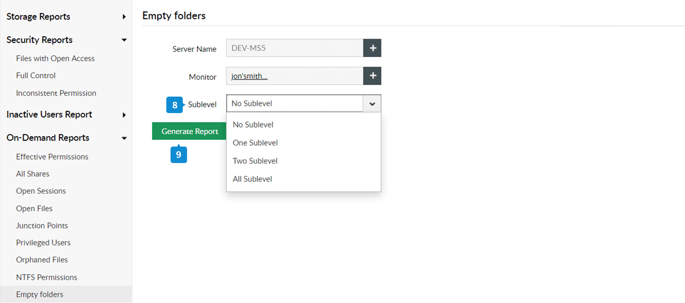Open the Files with Open Access report
The width and height of the screenshot is (685, 303).
coord(55,58)
